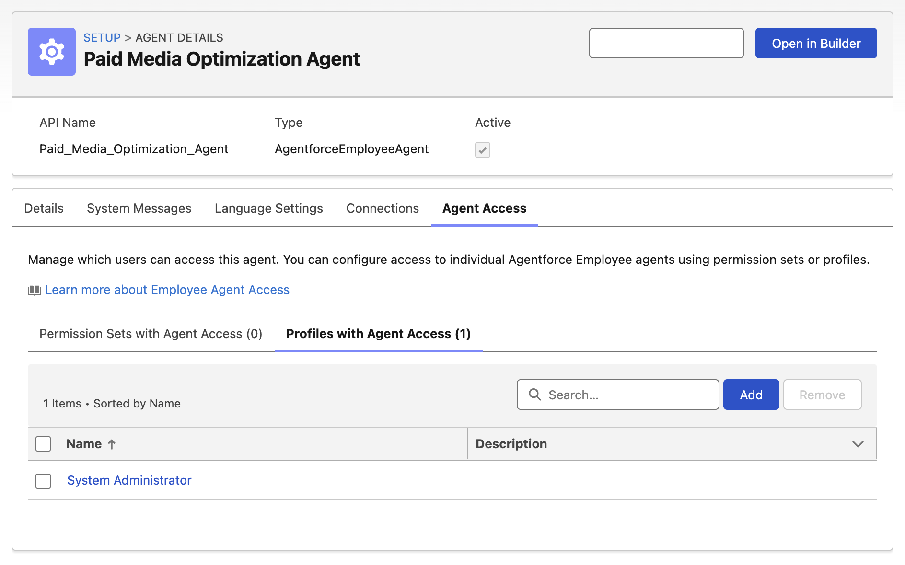This screenshot has height=565, width=905.
Task: Switch to Permission Sets with Agent Access
Action: coord(151,334)
